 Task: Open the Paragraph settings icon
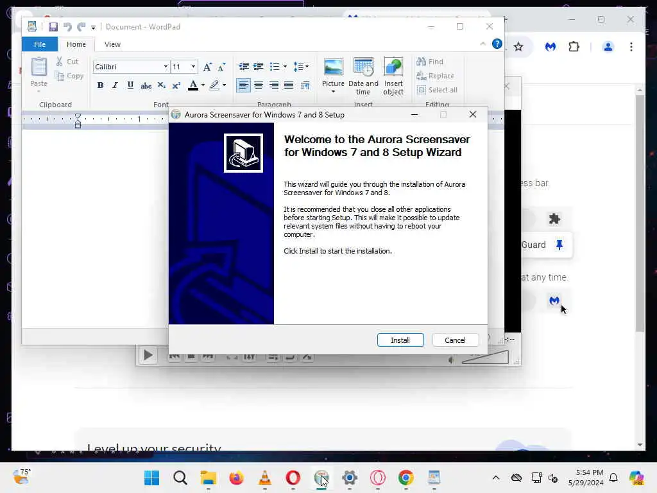(x=305, y=85)
